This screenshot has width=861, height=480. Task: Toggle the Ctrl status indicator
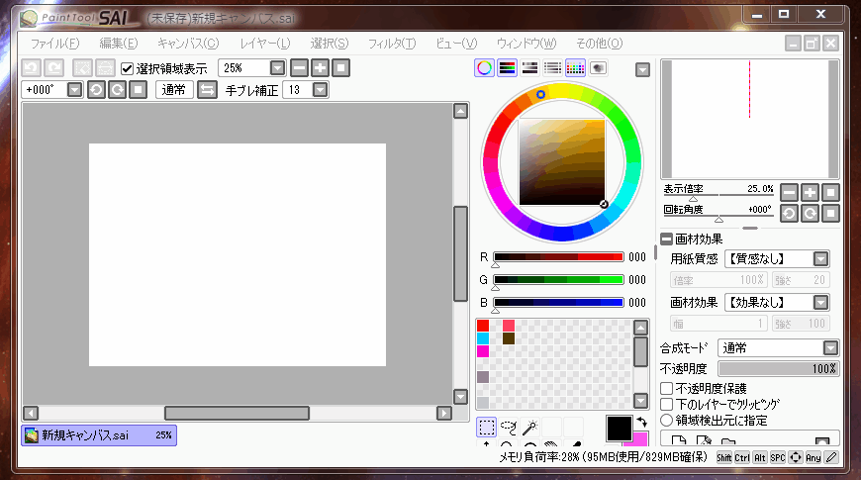click(x=742, y=457)
